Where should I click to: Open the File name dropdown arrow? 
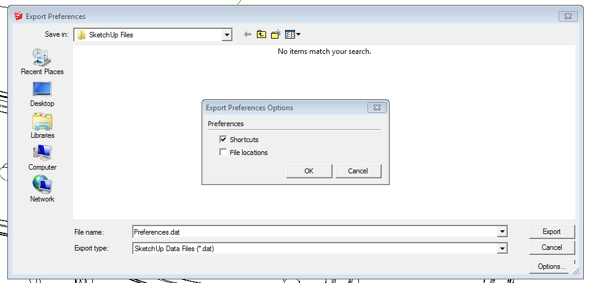tap(502, 232)
